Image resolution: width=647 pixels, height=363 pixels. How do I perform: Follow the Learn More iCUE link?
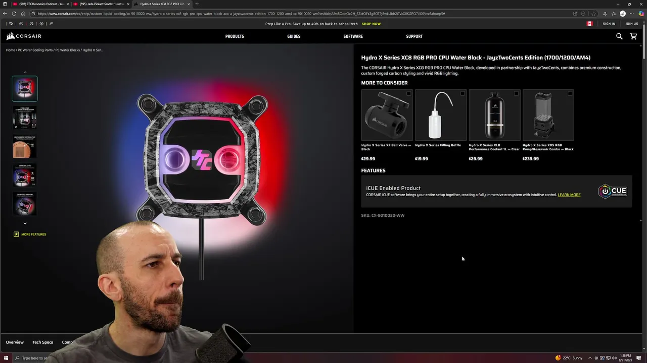click(569, 195)
